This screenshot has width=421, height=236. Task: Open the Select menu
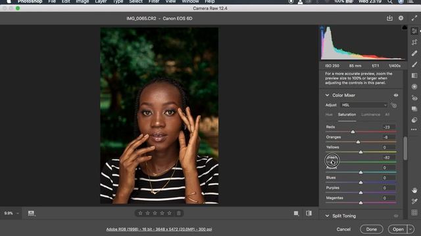[136, 1]
